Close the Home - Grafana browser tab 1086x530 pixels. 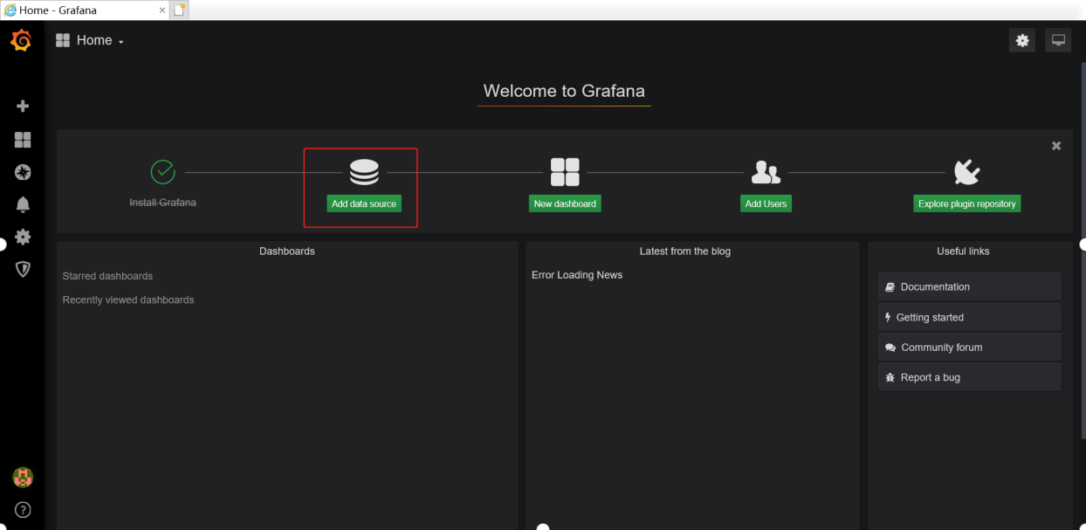pos(162,10)
